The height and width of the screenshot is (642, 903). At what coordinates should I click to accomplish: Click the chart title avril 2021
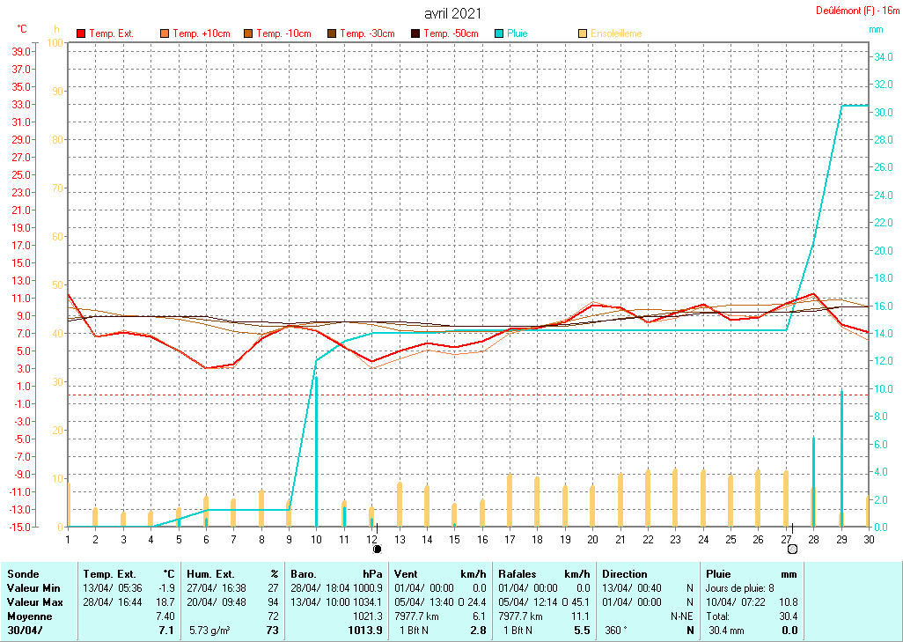(x=452, y=13)
